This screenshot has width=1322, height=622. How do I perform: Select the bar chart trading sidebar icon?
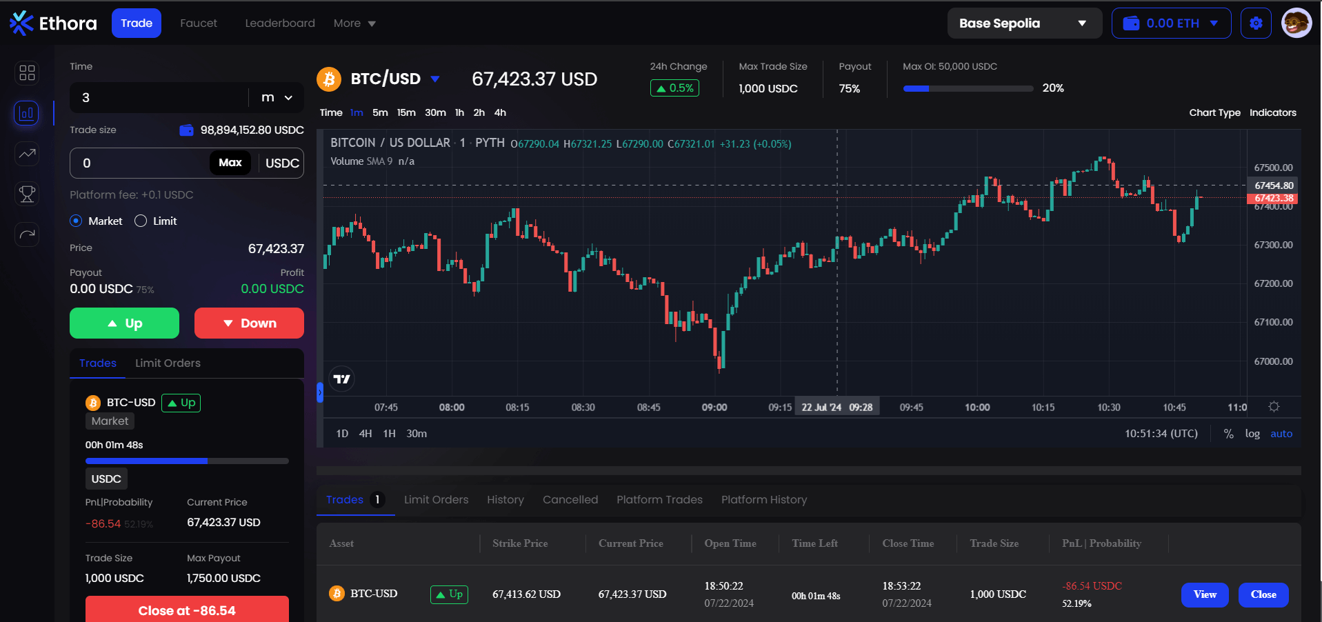(x=27, y=113)
